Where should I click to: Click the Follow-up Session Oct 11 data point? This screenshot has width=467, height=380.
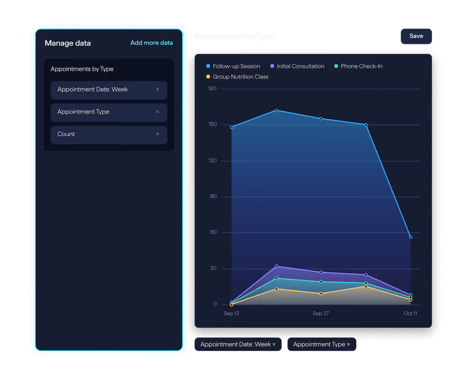tap(411, 237)
